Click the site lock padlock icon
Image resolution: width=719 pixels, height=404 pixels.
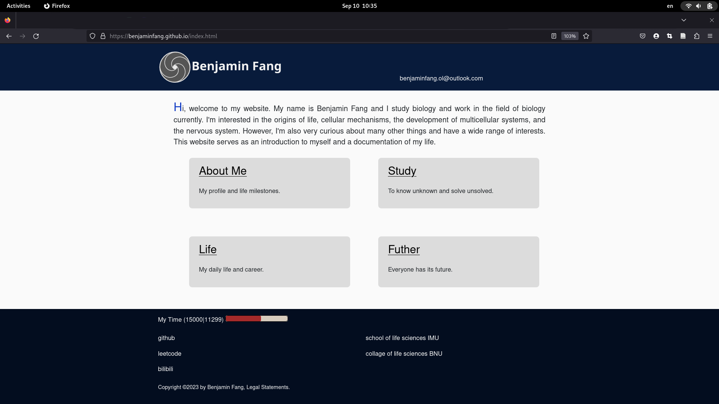coord(103,36)
